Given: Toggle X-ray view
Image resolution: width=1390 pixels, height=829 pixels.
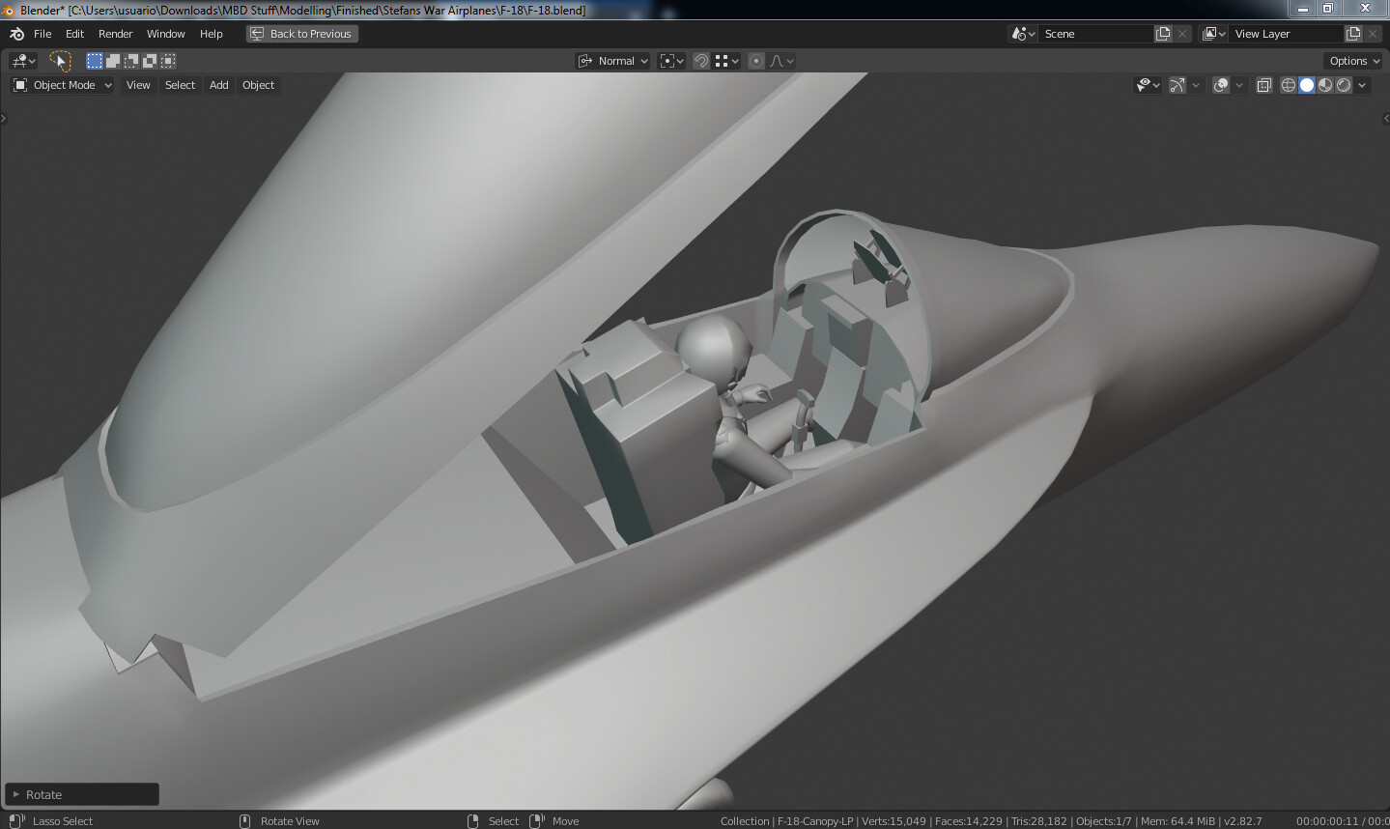Looking at the screenshot, I should pyautogui.click(x=1263, y=85).
